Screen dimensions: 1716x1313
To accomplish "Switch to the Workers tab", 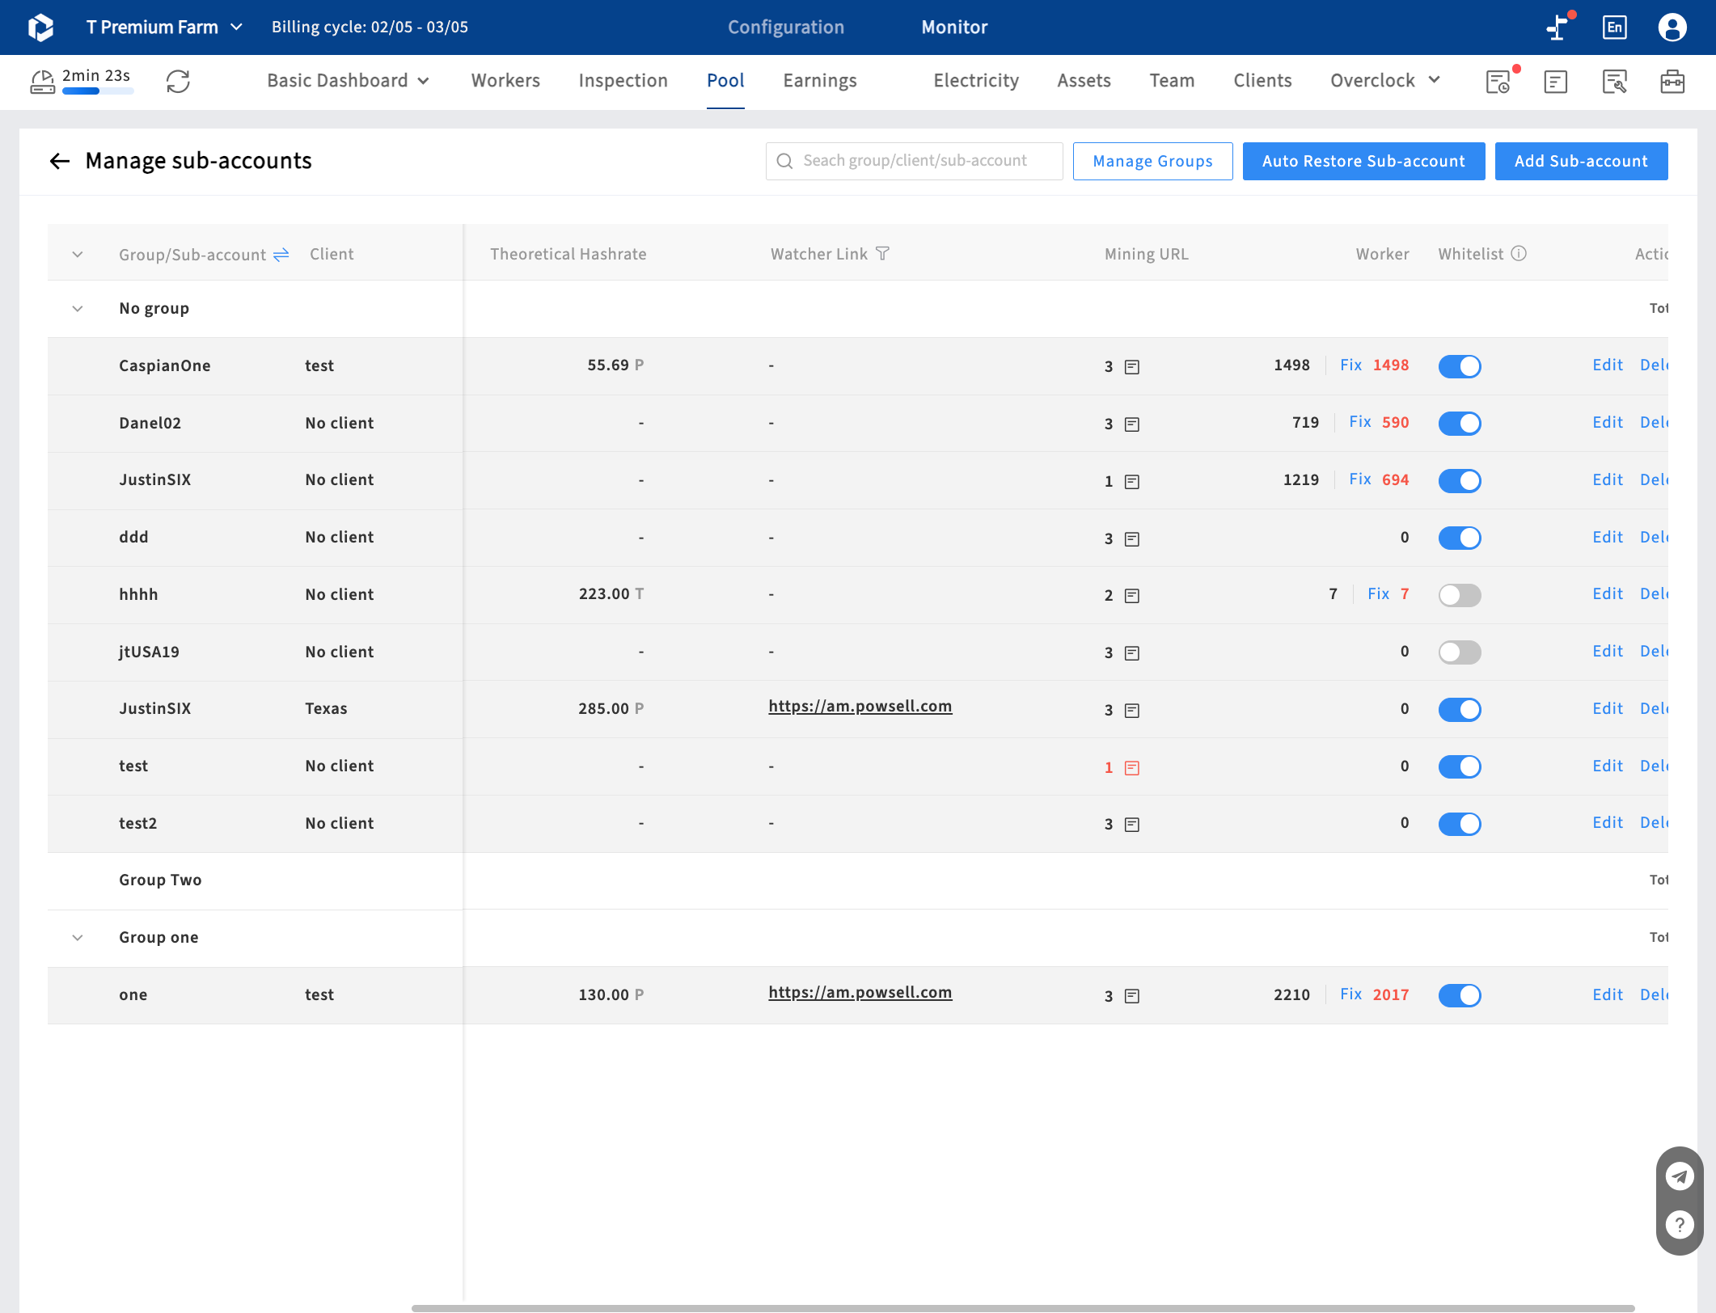I will [x=505, y=81].
